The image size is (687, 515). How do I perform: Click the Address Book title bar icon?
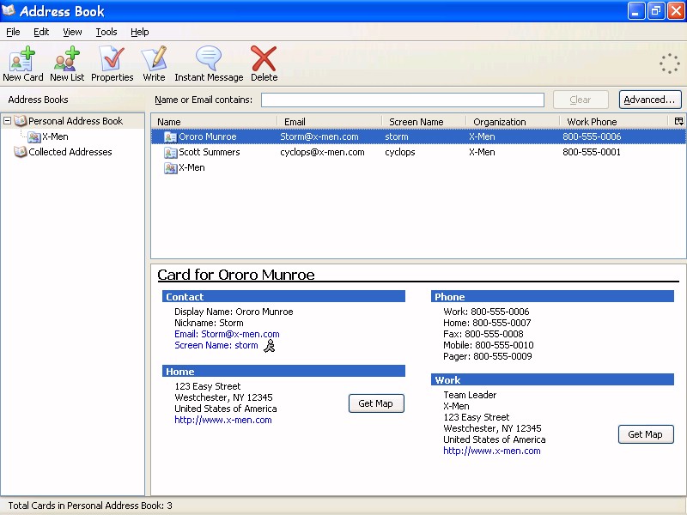pos(9,10)
